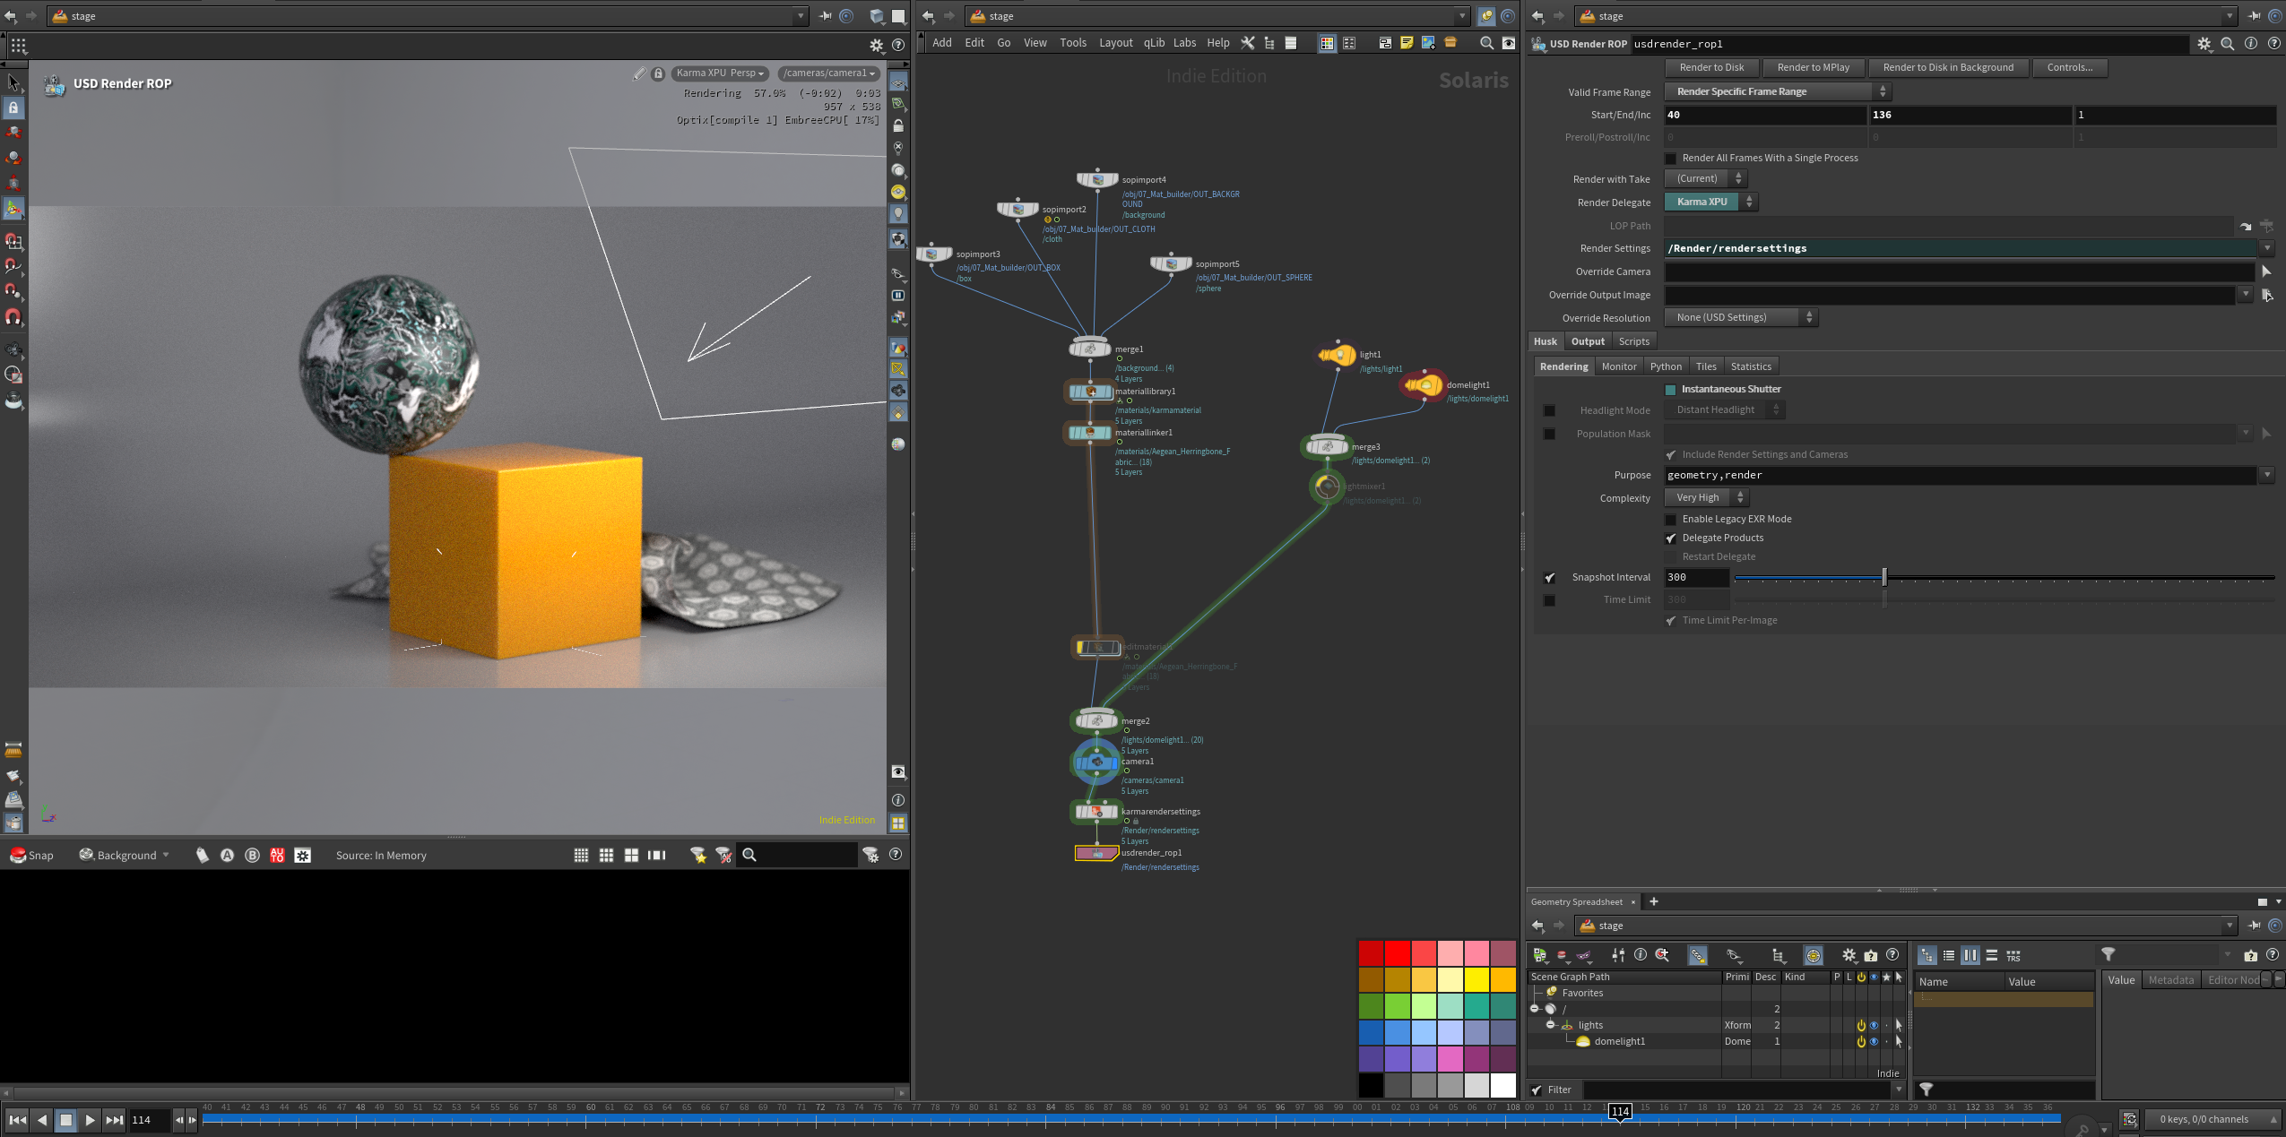
Task: Click Render to MPlay button
Action: (x=1813, y=67)
